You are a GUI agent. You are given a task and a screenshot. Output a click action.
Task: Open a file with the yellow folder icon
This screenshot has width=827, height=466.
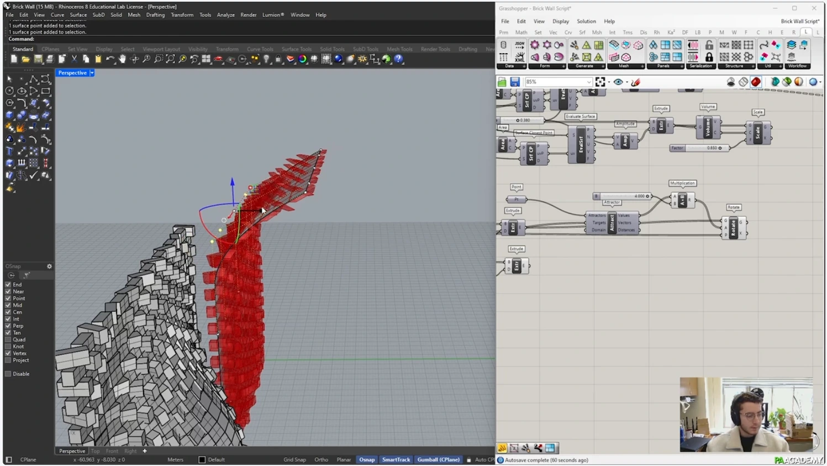coord(25,59)
